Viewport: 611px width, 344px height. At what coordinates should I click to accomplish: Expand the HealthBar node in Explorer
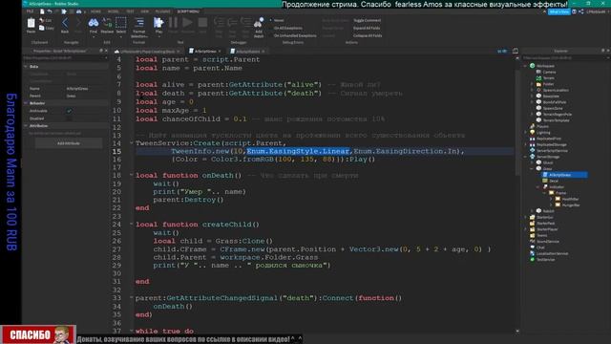(x=550, y=199)
